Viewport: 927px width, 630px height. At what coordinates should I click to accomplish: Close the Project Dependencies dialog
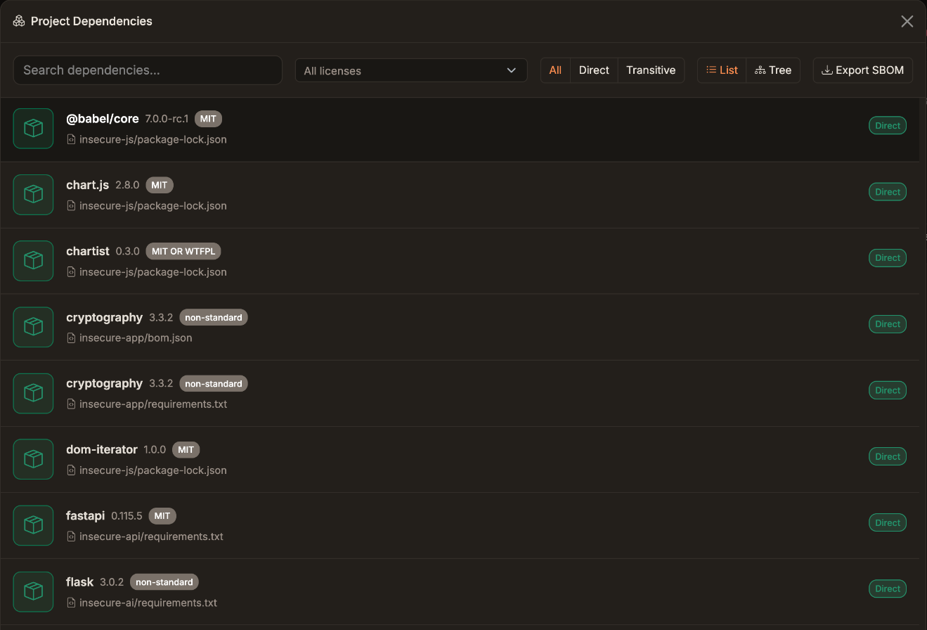coord(907,21)
